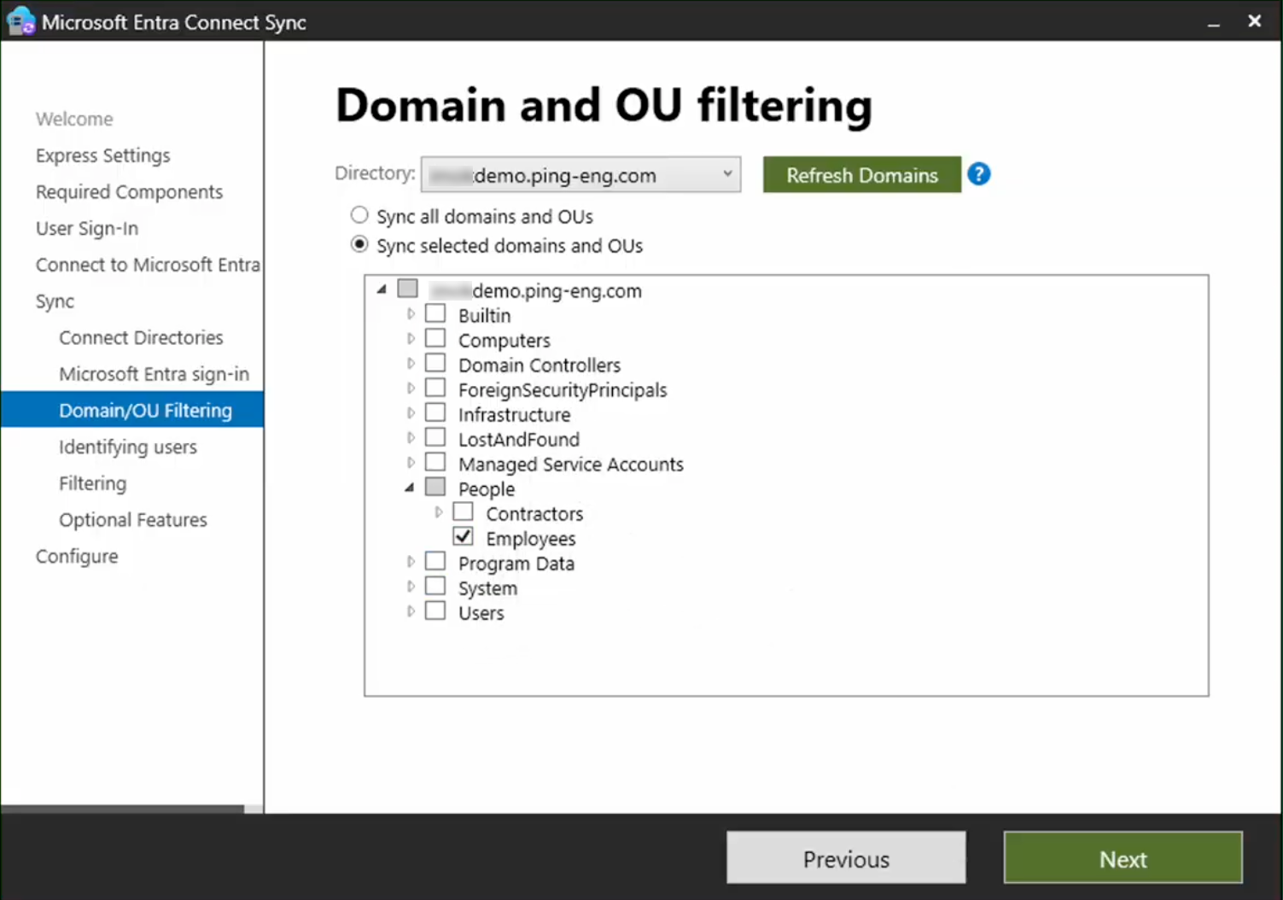Select the Sync all domains and OUs option
The image size is (1283, 900).
tap(359, 214)
